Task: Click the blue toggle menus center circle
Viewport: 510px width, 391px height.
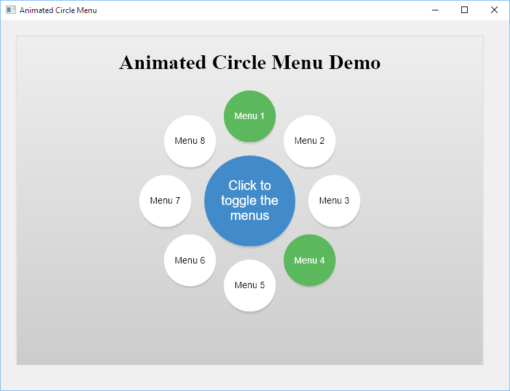Action: (x=250, y=200)
